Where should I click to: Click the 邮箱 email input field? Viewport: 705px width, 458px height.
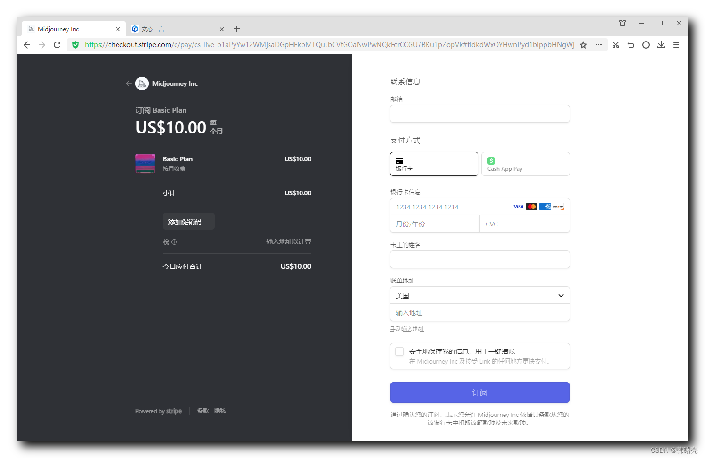point(480,114)
